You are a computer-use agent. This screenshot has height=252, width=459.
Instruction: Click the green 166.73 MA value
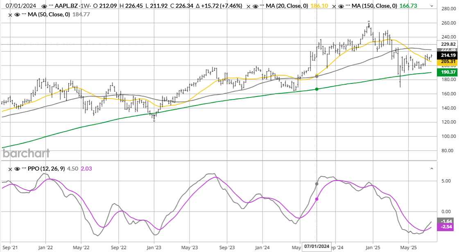408,6
